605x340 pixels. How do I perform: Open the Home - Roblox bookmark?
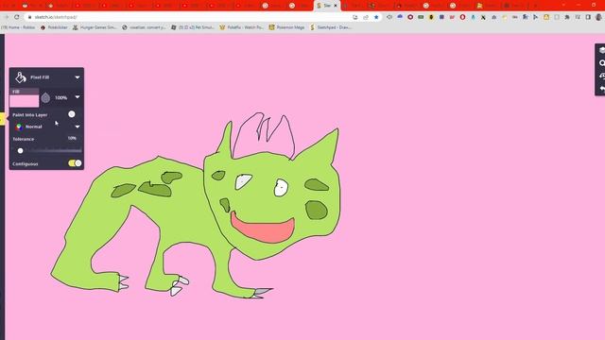click(x=18, y=27)
